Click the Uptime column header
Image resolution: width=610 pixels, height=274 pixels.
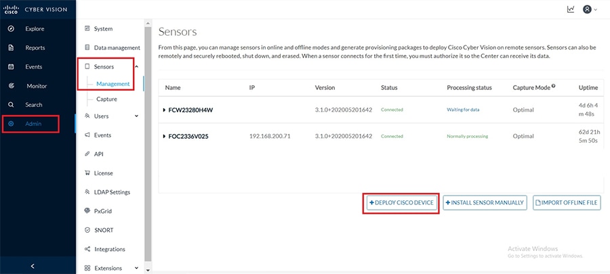tap(588, 88)
